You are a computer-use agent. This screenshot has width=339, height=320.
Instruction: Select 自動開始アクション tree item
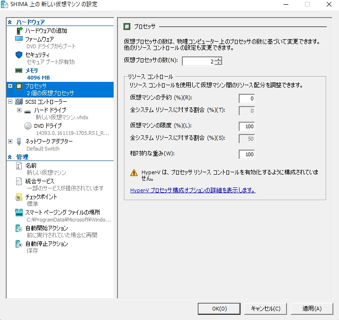(x=47, y=228)
